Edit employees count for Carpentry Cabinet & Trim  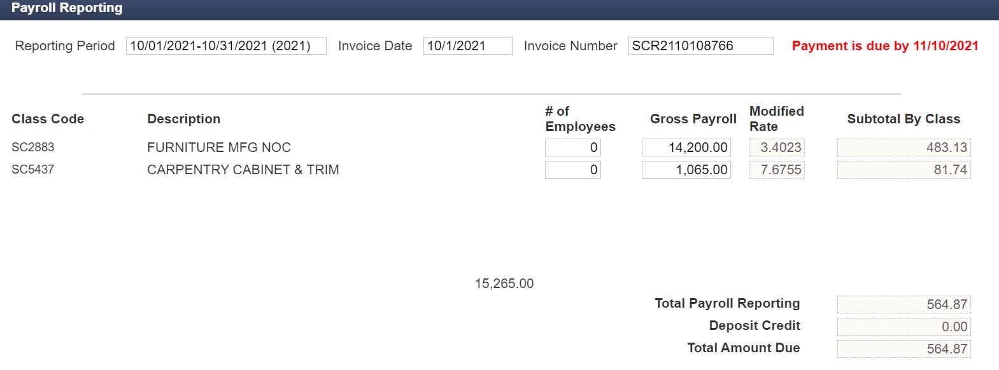[573, 170]
